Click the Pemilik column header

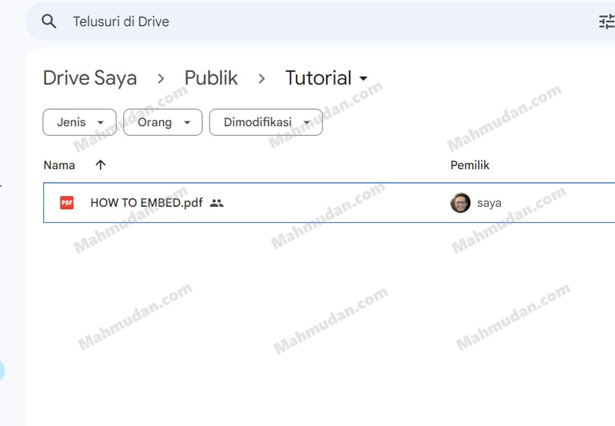(470, 165)
